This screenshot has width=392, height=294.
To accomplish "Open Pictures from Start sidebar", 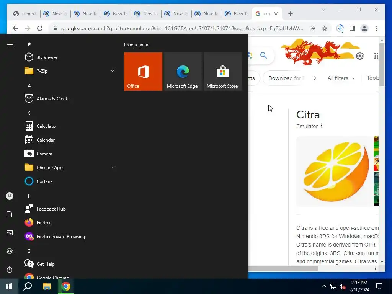I will (10, 233).
